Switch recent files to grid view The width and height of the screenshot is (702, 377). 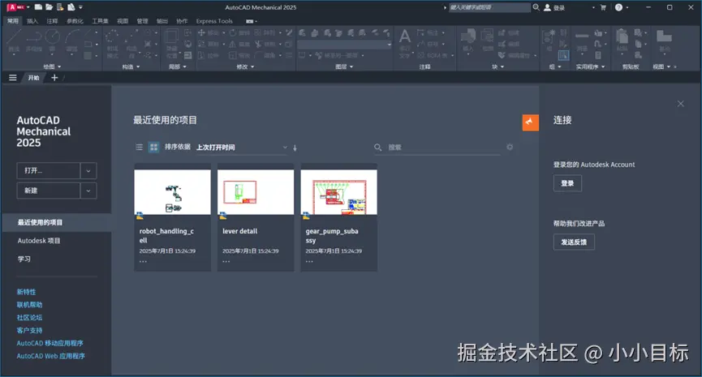(153, 147)
